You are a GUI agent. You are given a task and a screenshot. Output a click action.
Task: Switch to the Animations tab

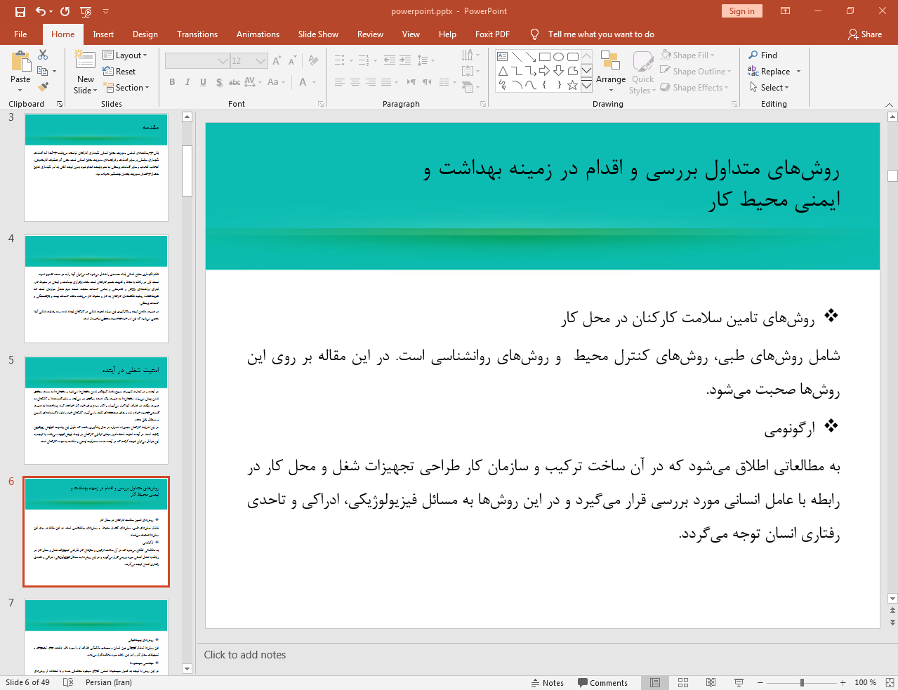click(x=258, y=34)
